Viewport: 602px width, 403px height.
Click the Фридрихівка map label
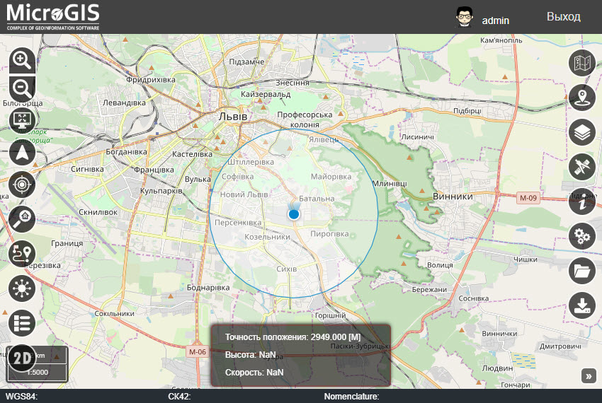coord(151,80)
